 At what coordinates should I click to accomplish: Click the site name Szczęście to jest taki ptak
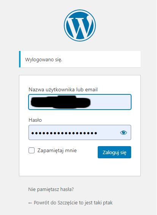[x=85, y=203]
